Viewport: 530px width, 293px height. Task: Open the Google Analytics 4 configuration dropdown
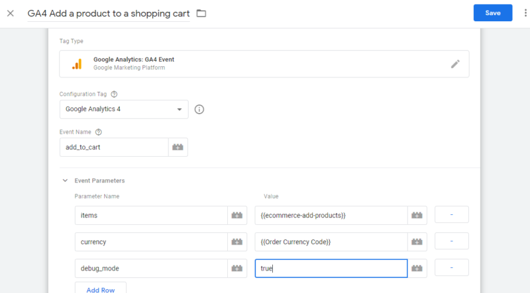[x=124, y=109]
